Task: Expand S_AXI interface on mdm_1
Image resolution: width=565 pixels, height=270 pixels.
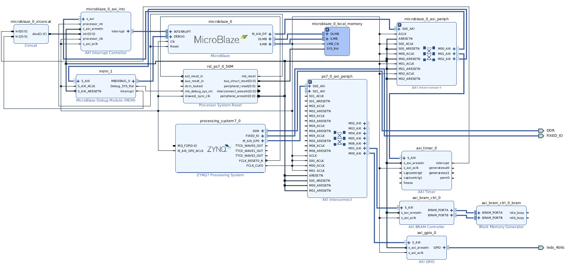Action: (78, 81)
